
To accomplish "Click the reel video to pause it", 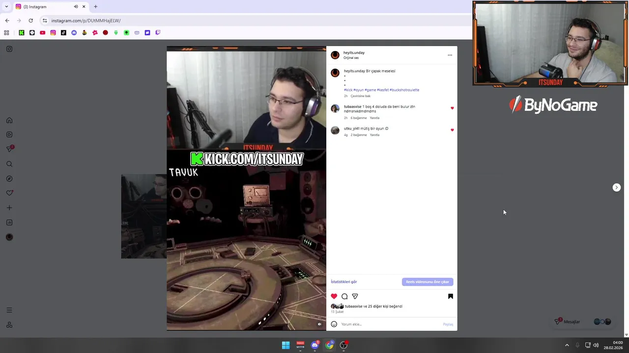I will click(x=246, y=188).
